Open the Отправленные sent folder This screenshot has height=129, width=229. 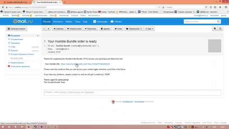(17, 39)
